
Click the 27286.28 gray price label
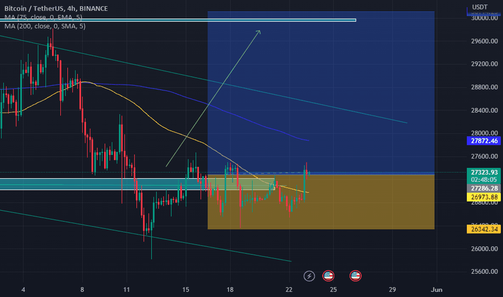click(x=484, y=188)
